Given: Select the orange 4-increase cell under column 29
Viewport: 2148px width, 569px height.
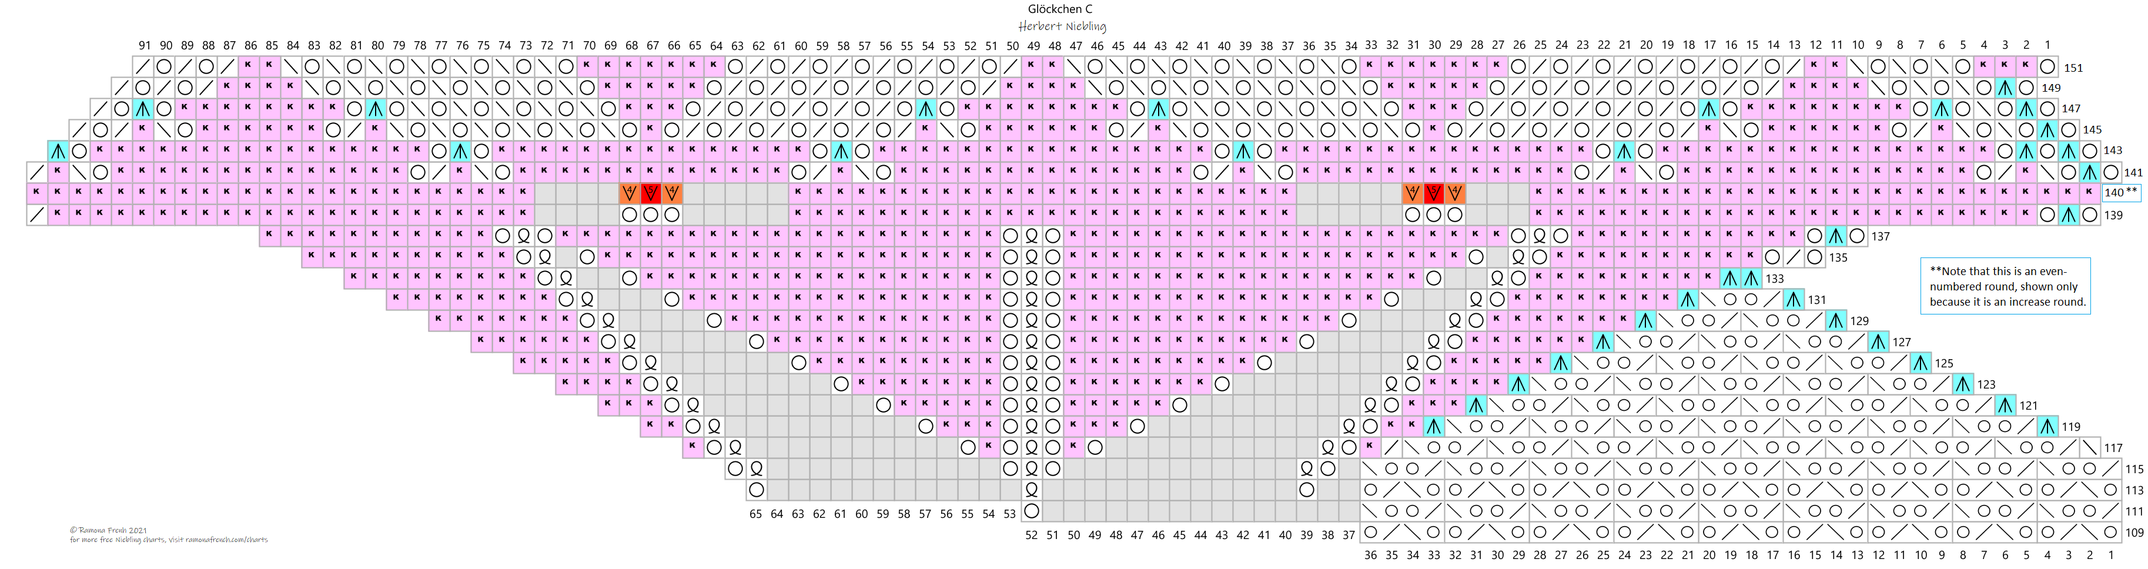Looking at the screenshot, I should point(1455,193).
